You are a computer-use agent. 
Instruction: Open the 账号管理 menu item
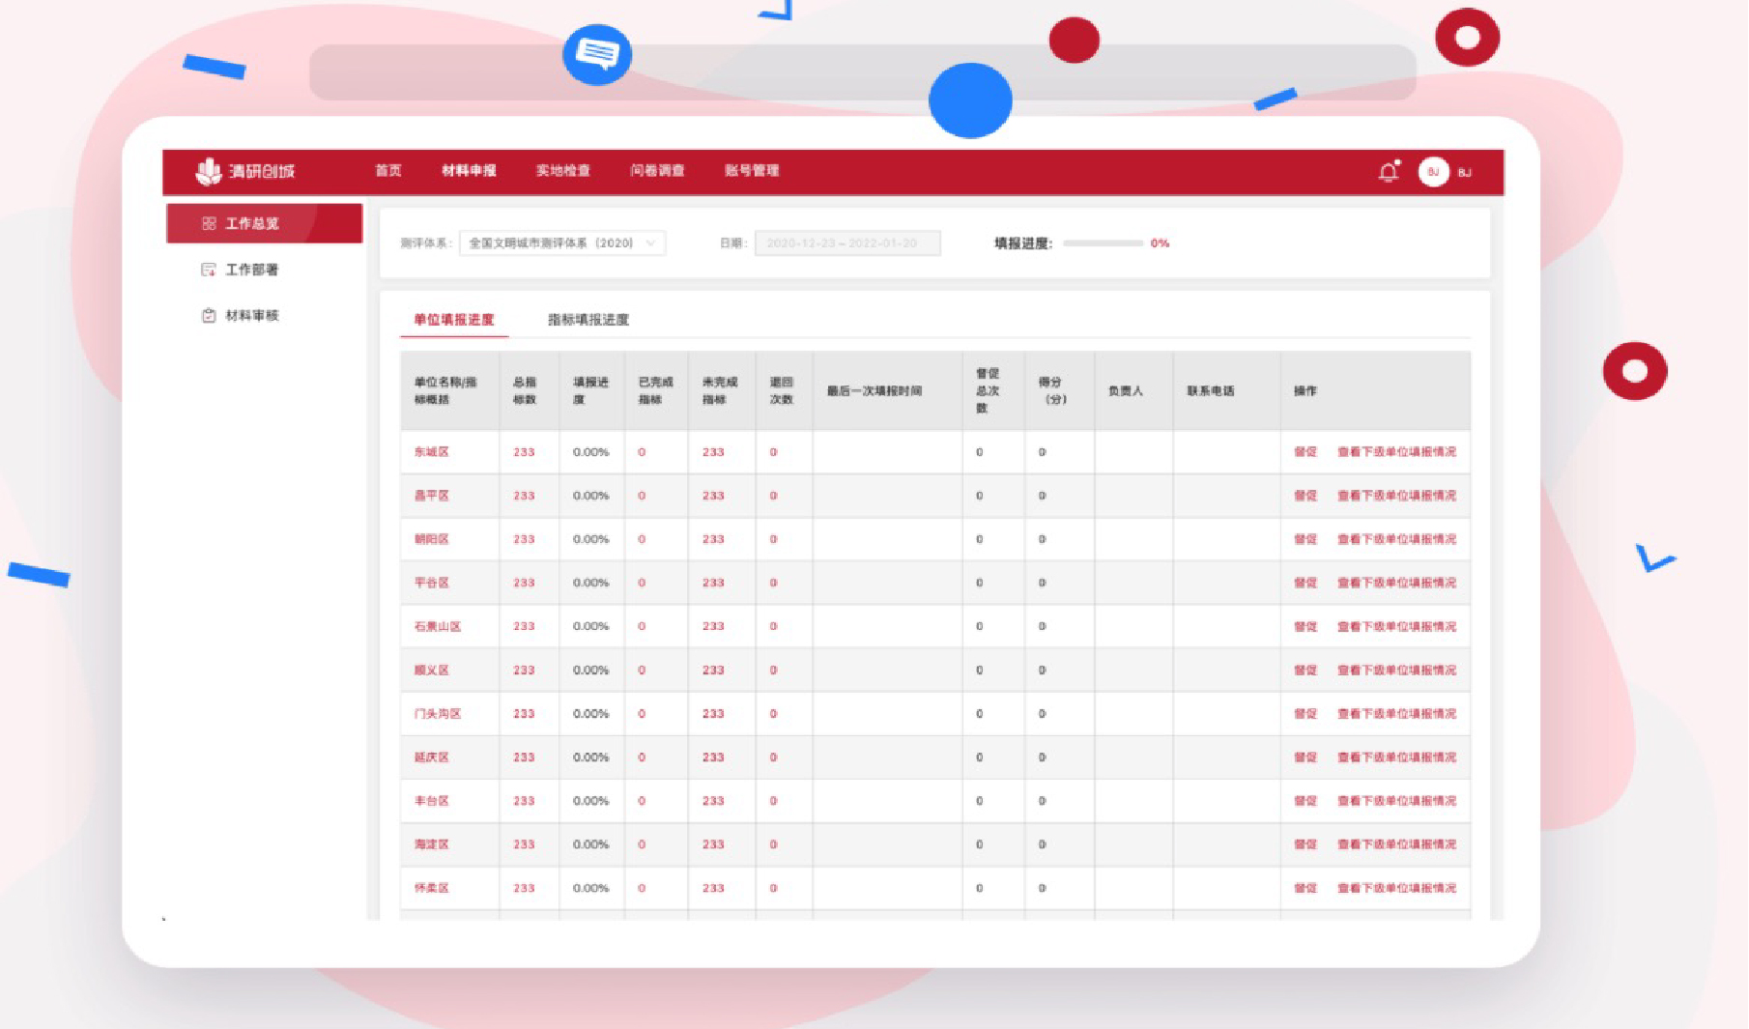(751, 171)
